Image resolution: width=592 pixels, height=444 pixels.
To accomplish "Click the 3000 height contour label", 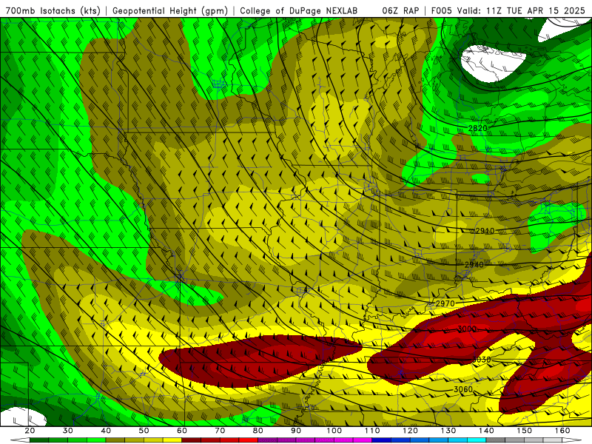I will (467, 329).
